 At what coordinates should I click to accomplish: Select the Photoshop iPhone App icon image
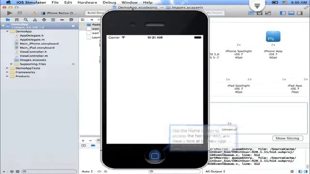click(x=273, y=36)
